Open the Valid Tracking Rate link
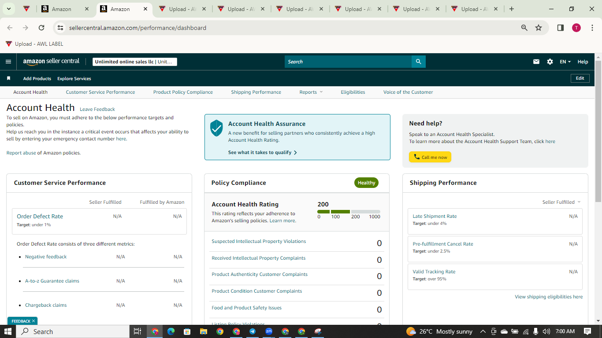 click(434, 272)
